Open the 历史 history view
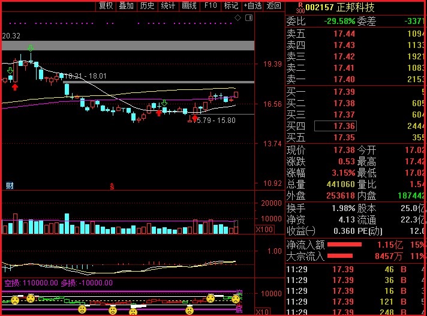The height and width of the screenshot is (316, 427). coord(147,6)
